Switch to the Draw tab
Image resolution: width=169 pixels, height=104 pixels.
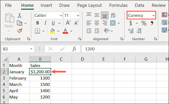pyautogui.click(x=65, y=5)
